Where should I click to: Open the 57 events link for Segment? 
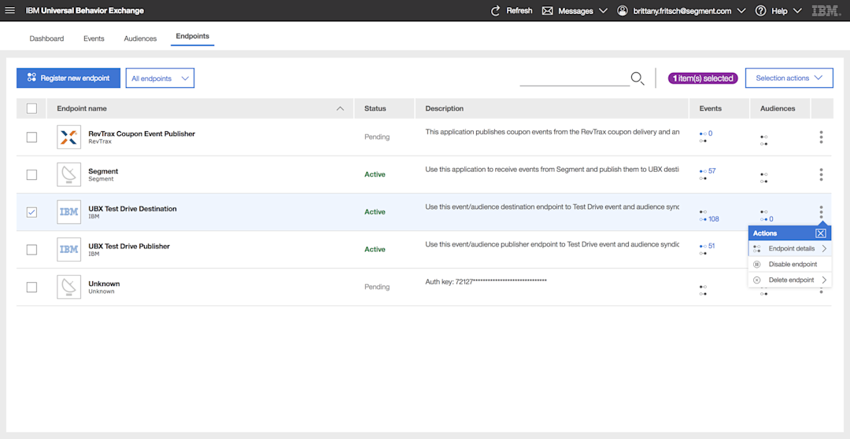click(x=711, y=171)
